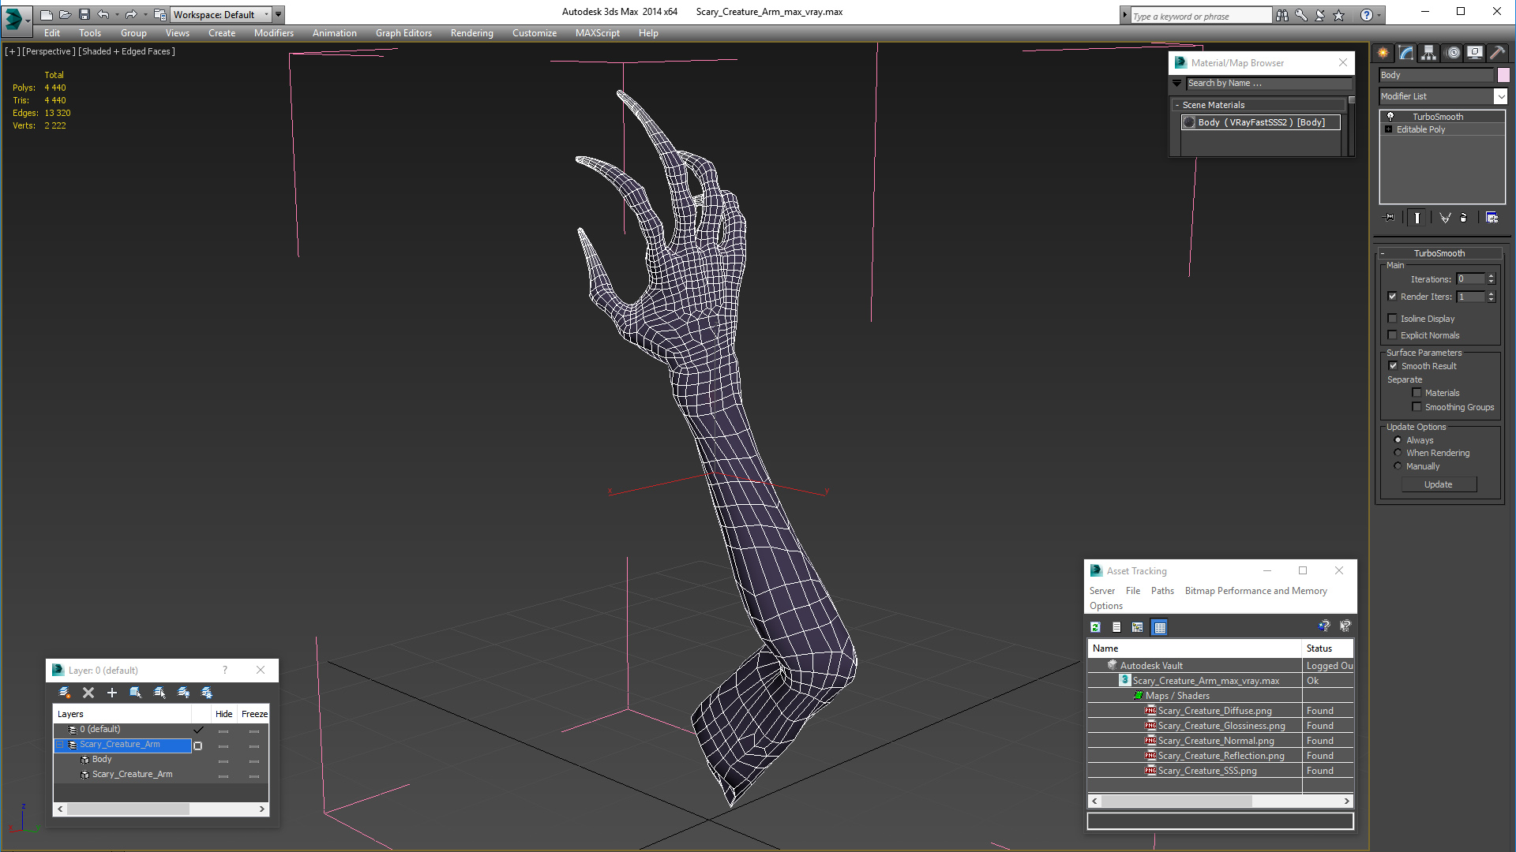
Task: Click the Project Folder icon in toolbar
Action: pyautogui.click(x=160, y=14)
